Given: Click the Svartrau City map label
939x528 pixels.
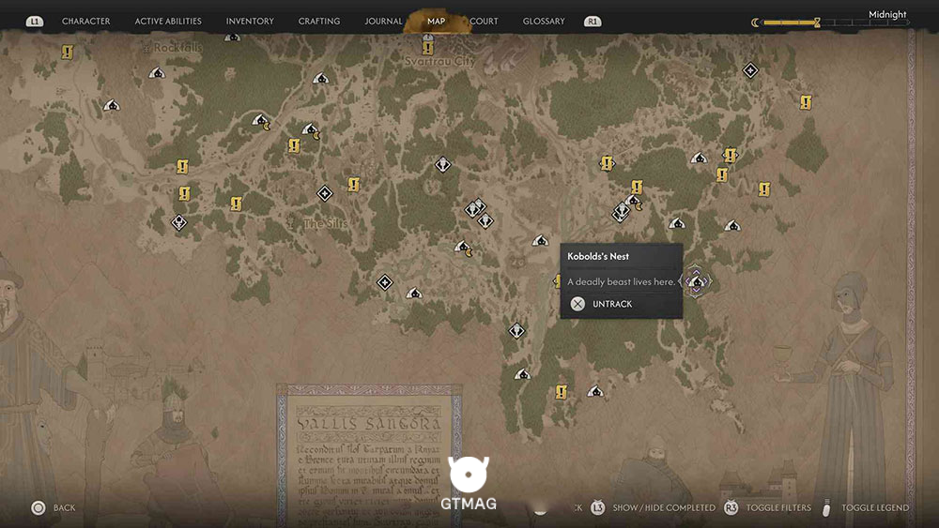Looking at the screenshot, I should pos(440,61).
